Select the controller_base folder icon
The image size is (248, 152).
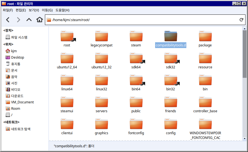(x=205, y=102)
